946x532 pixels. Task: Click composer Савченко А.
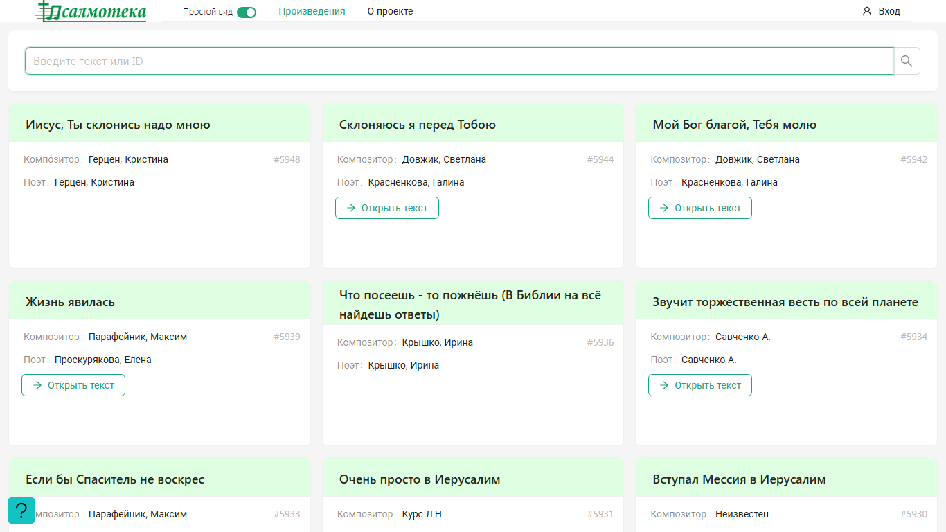click(743, 337)
